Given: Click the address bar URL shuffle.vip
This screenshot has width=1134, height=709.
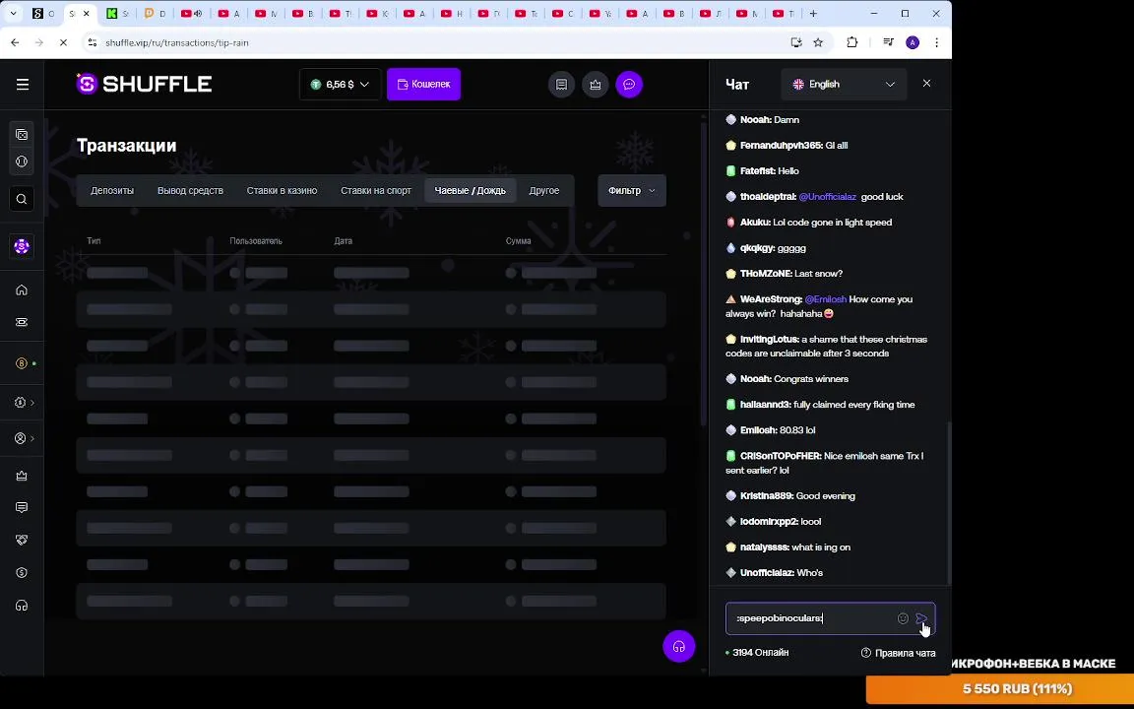Looking at the screenshot, I should pyautogui.click(x=177, y=42).
